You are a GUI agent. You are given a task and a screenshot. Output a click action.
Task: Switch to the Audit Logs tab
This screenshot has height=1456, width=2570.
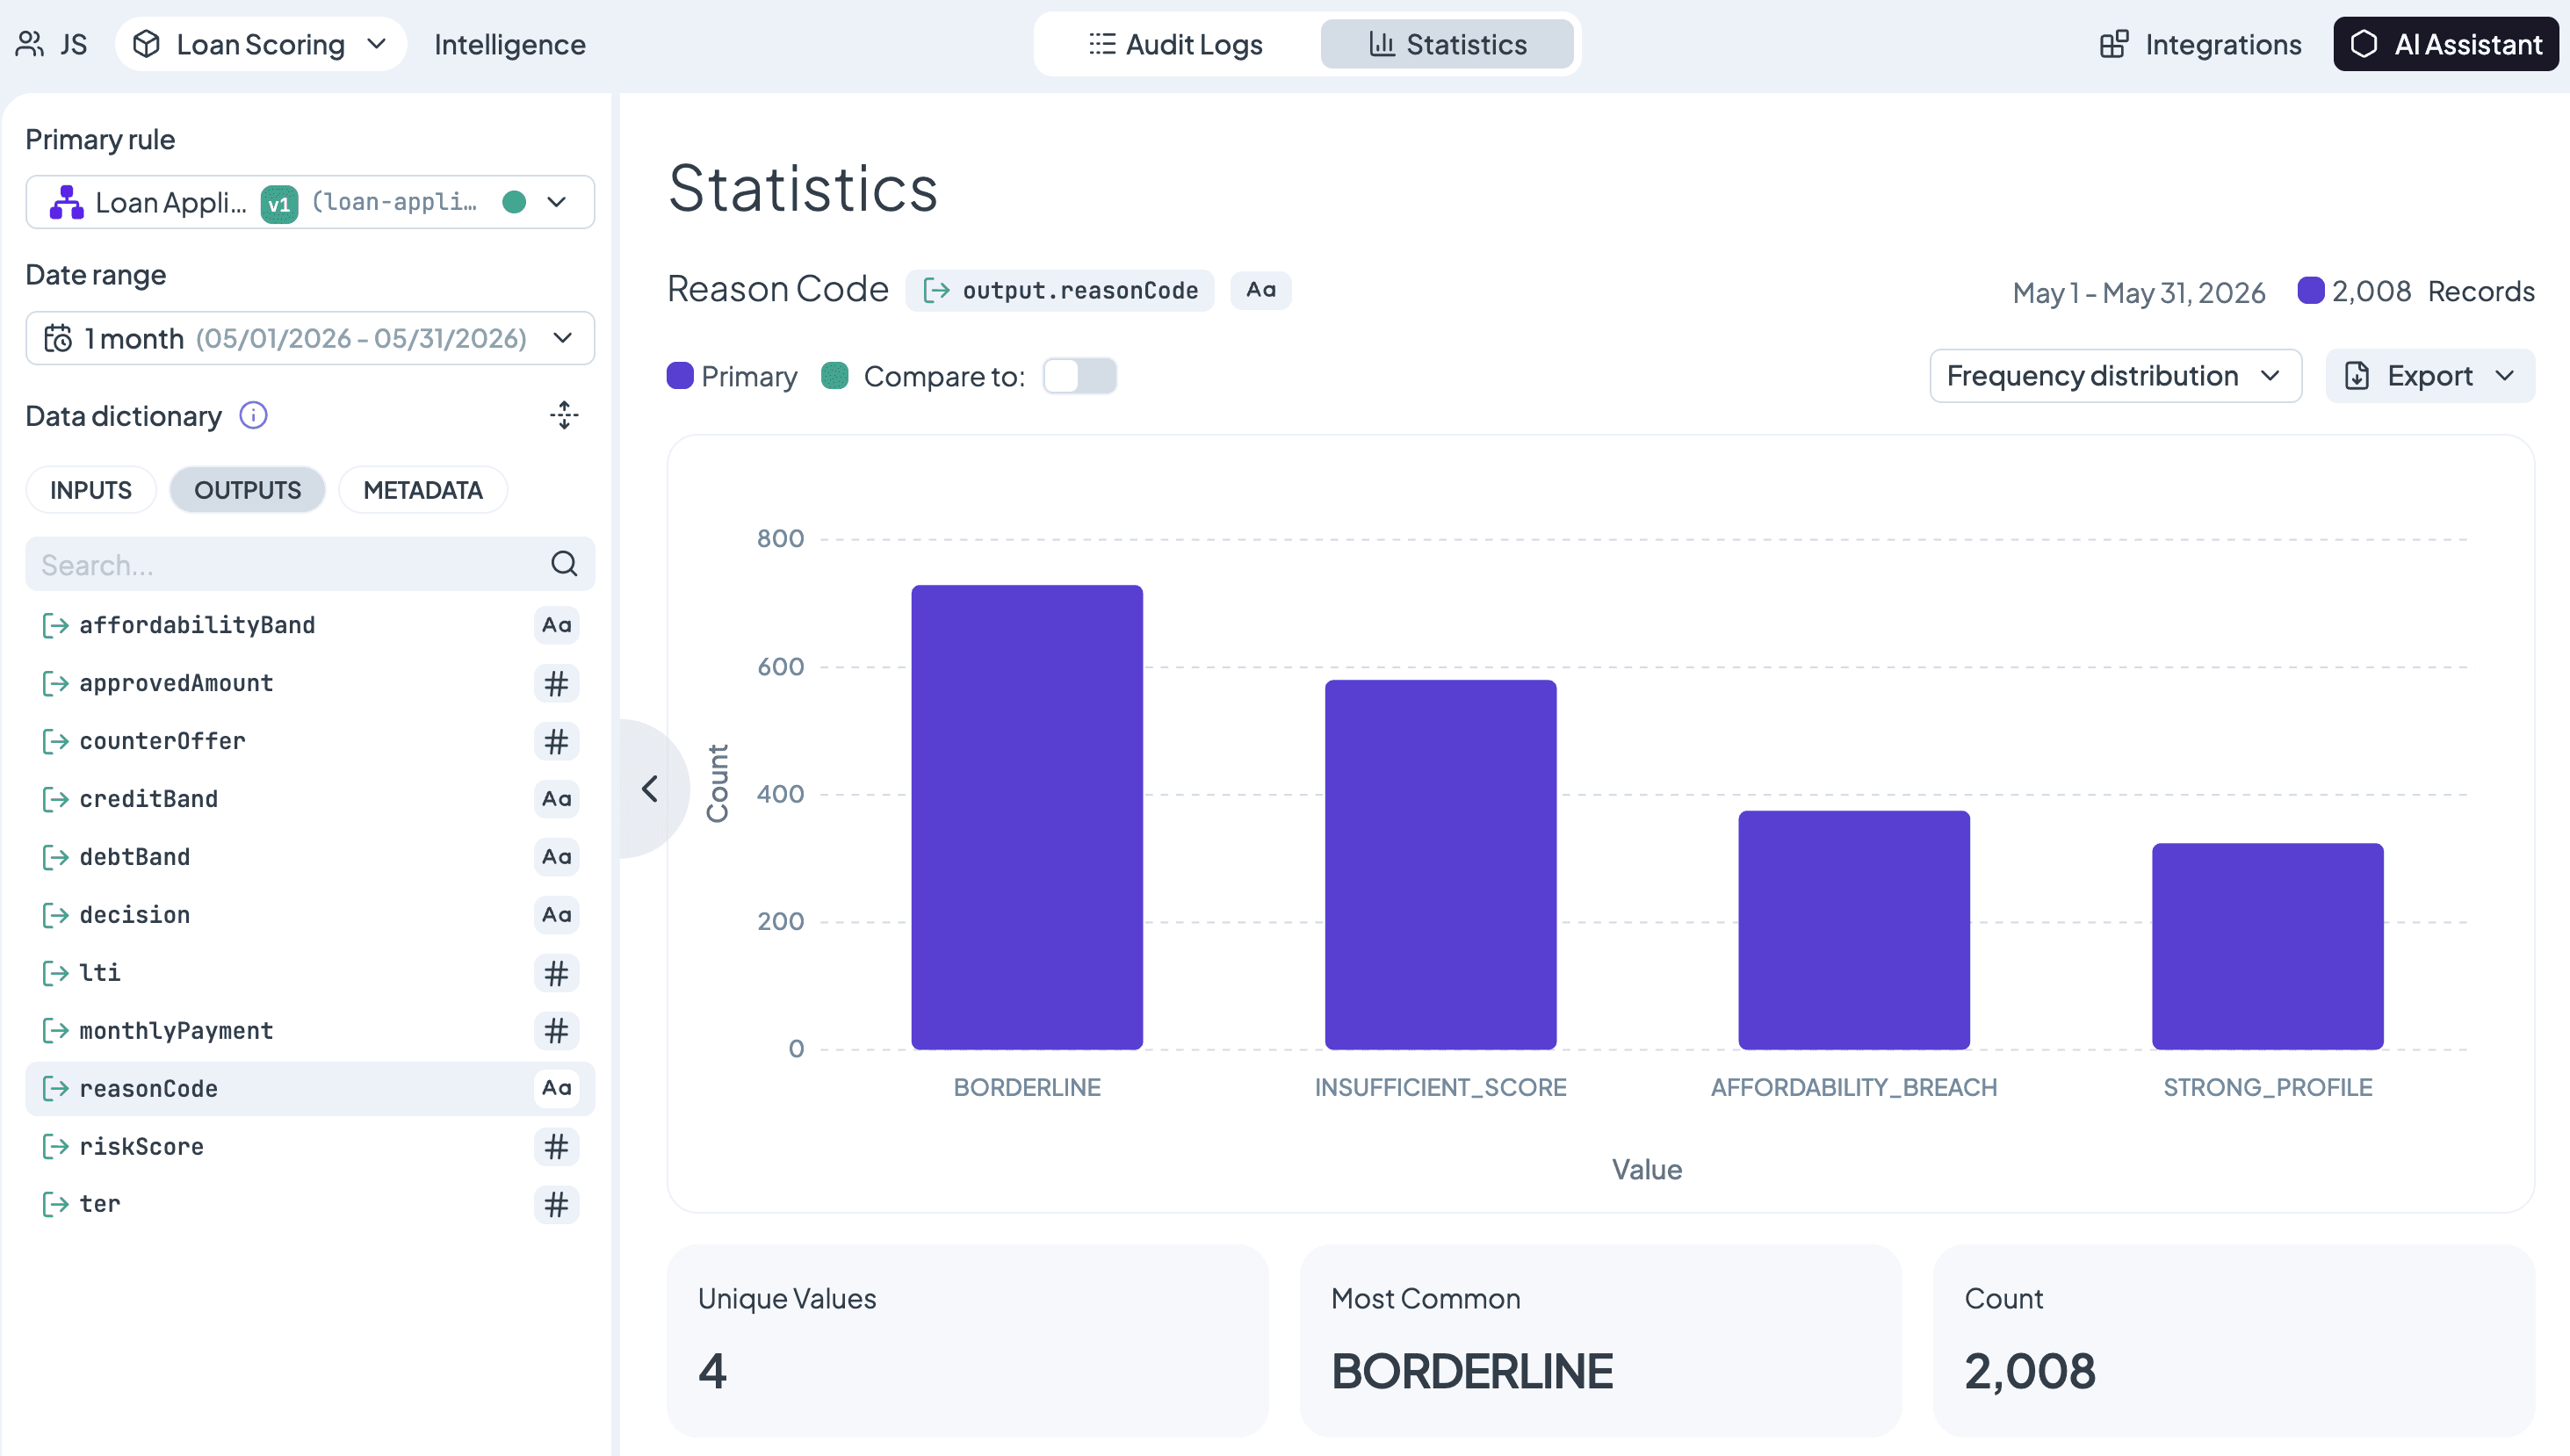coord(1176,44)
